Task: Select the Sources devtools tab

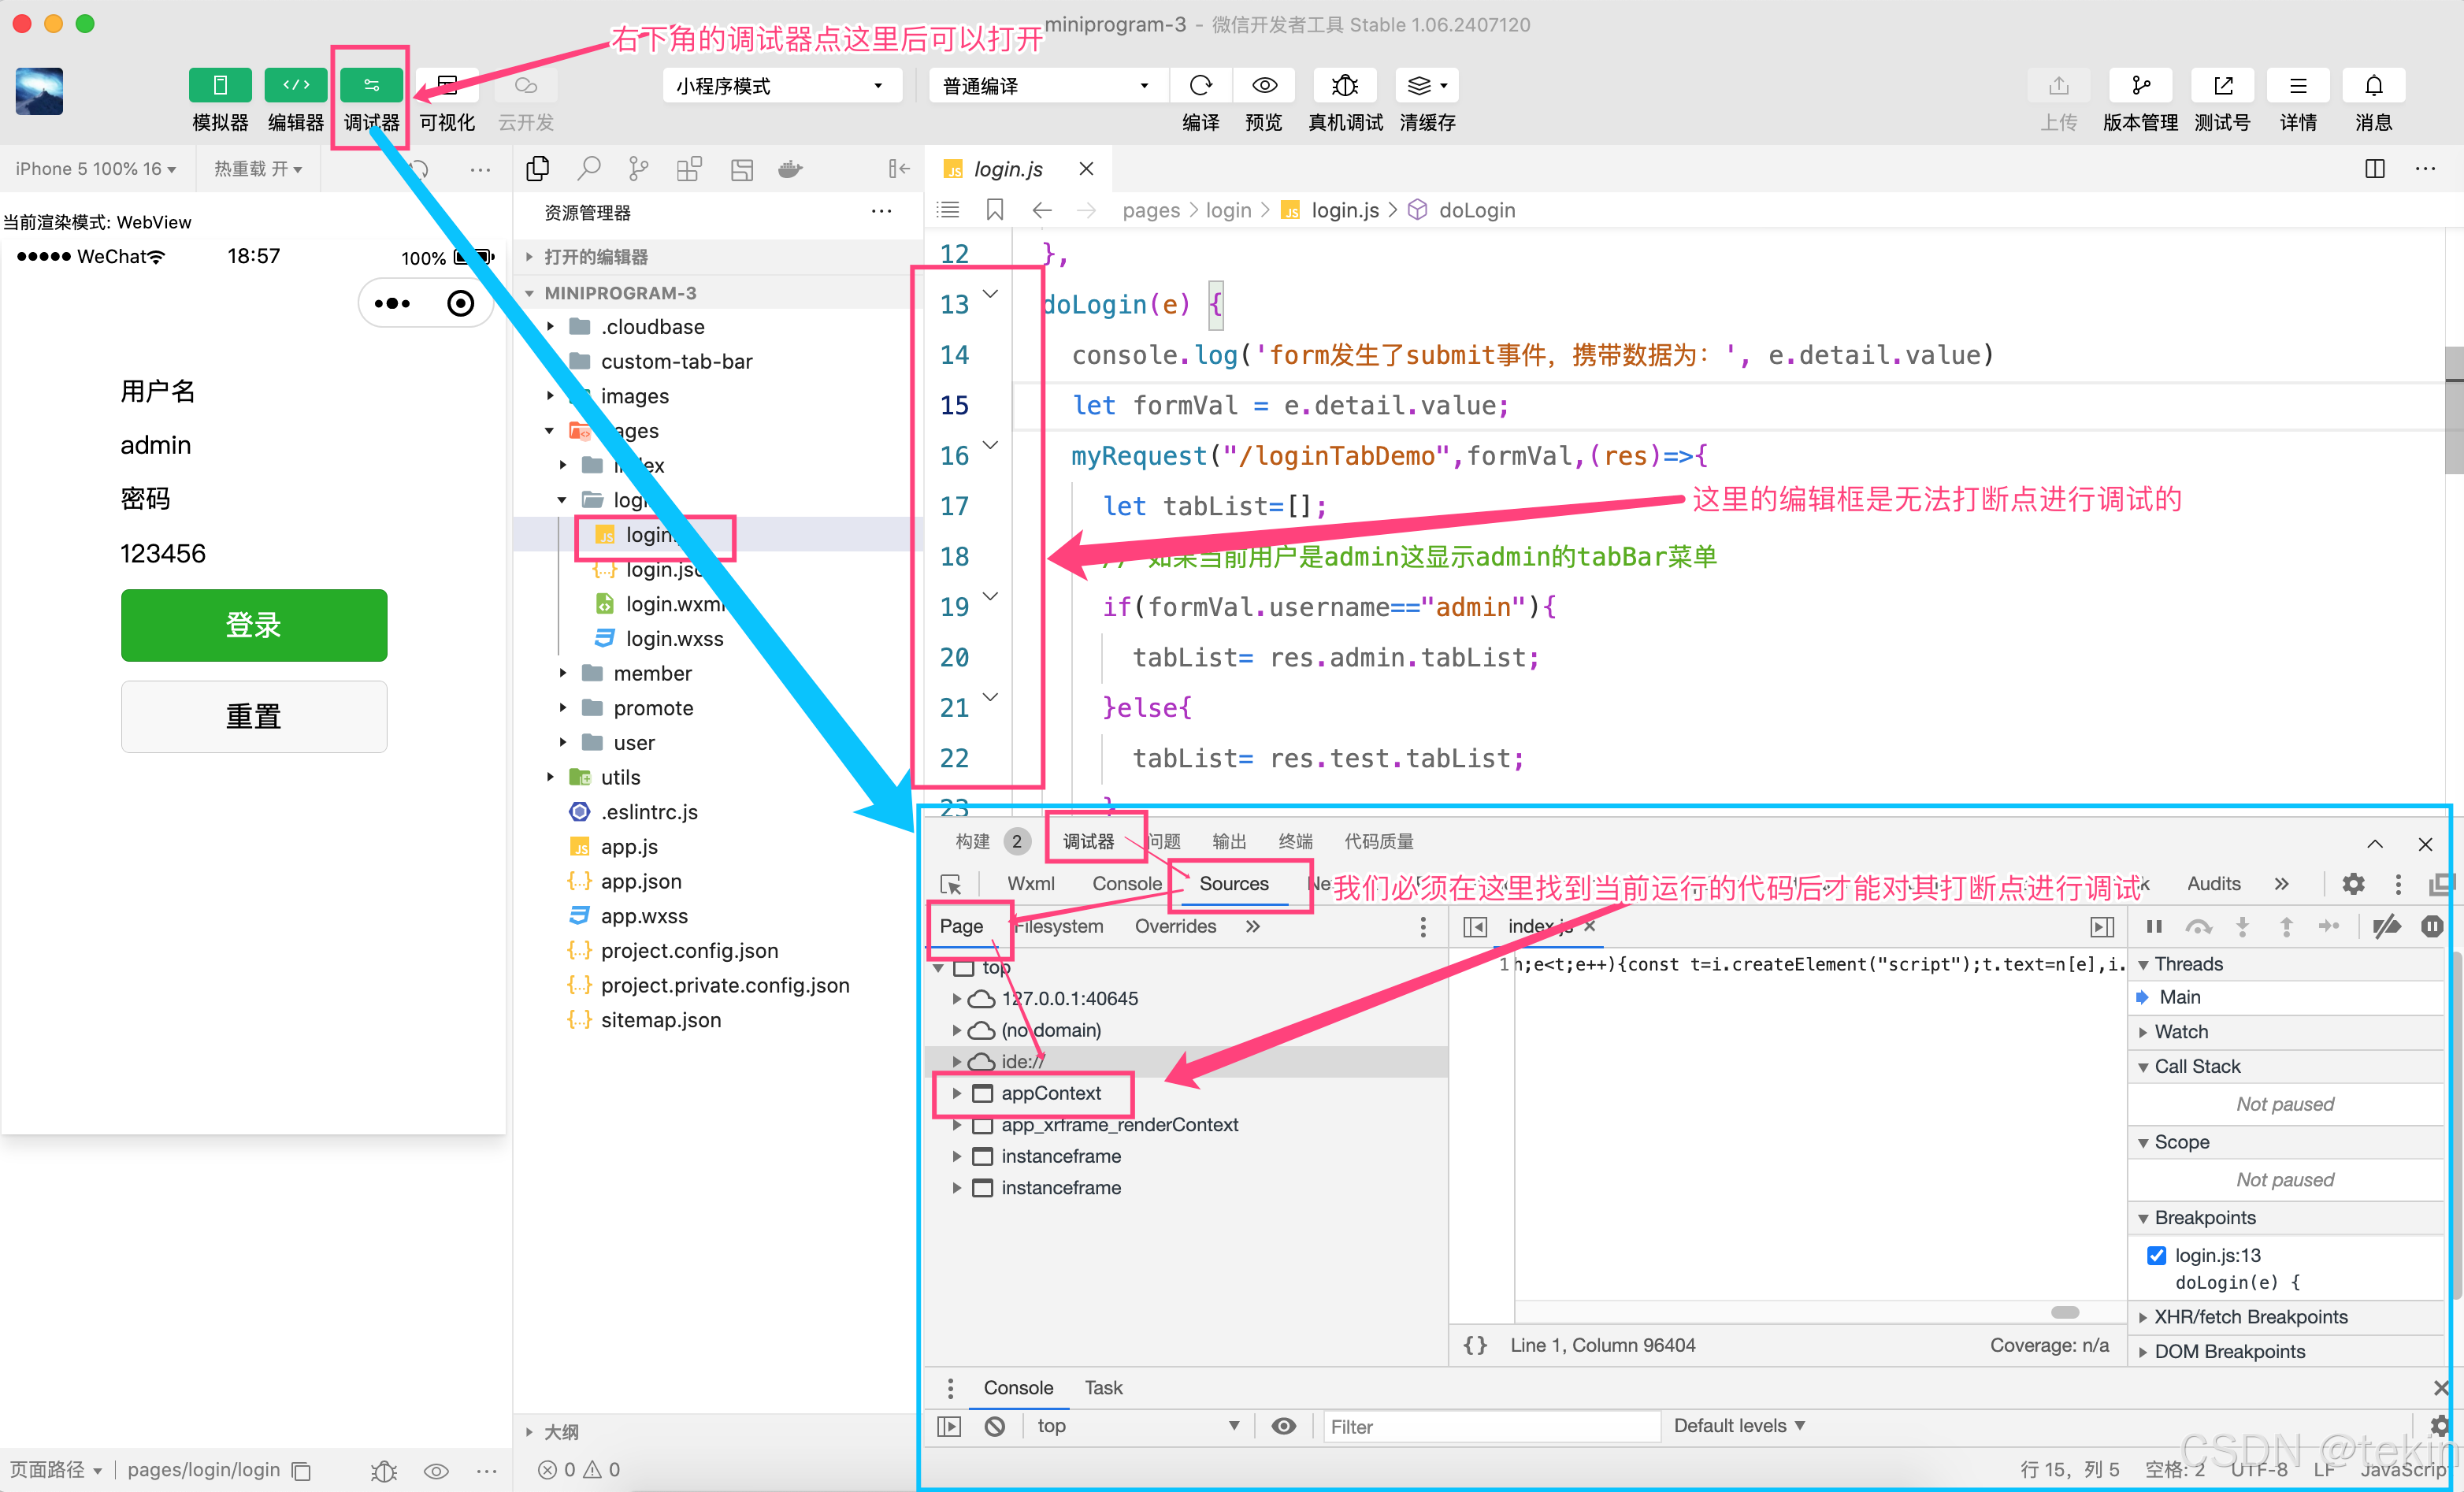Action: [1234, 883]
